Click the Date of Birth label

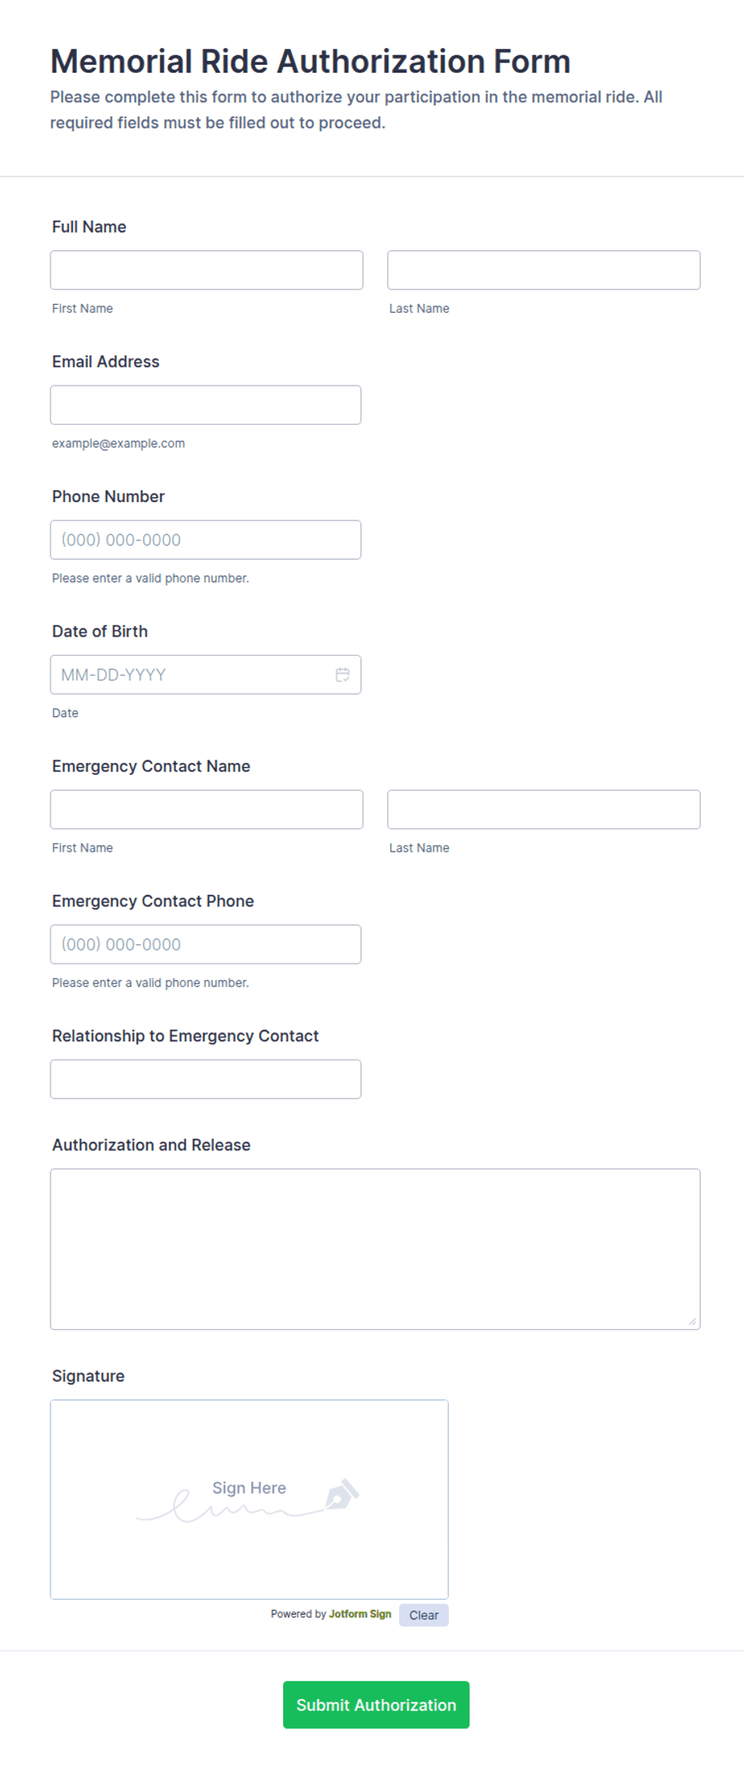coord(100,632)
